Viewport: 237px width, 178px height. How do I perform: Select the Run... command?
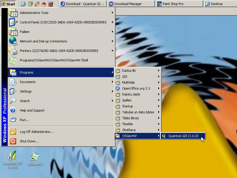[x=61, y=120]
